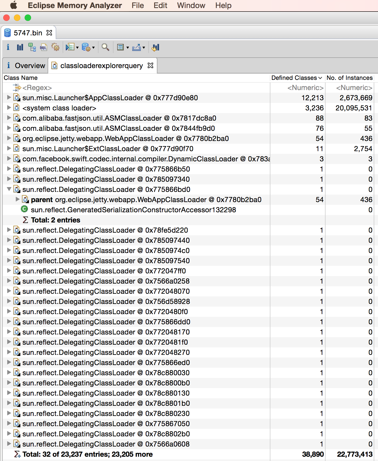Click the Apple menu icon

[14, 5]
